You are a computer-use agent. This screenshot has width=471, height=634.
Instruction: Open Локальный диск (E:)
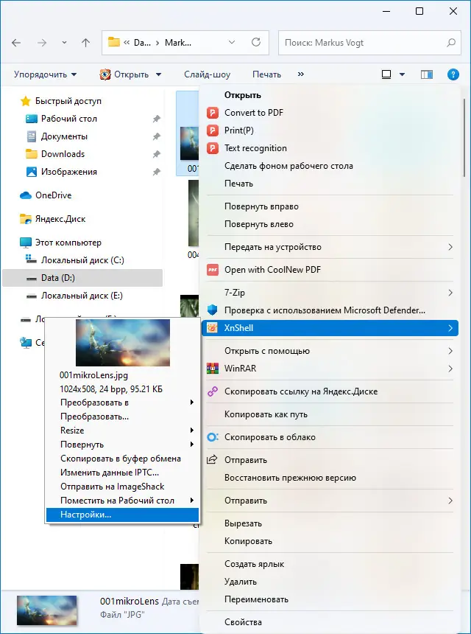[82, 296]
